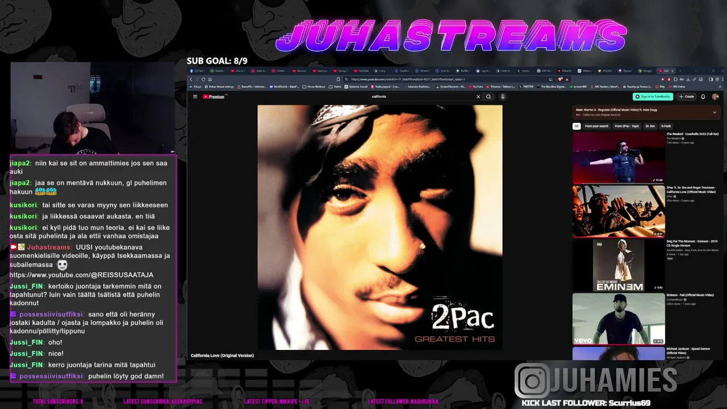Close the active California tab

point(672,71)
